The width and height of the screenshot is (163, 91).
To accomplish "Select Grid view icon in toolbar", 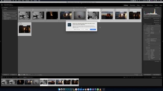I will [x=19, y=75].
